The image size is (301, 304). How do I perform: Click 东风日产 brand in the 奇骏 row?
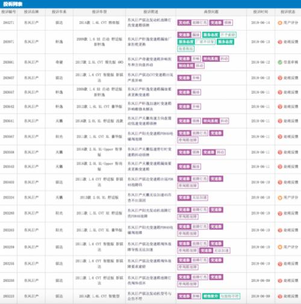click(31, 62)
